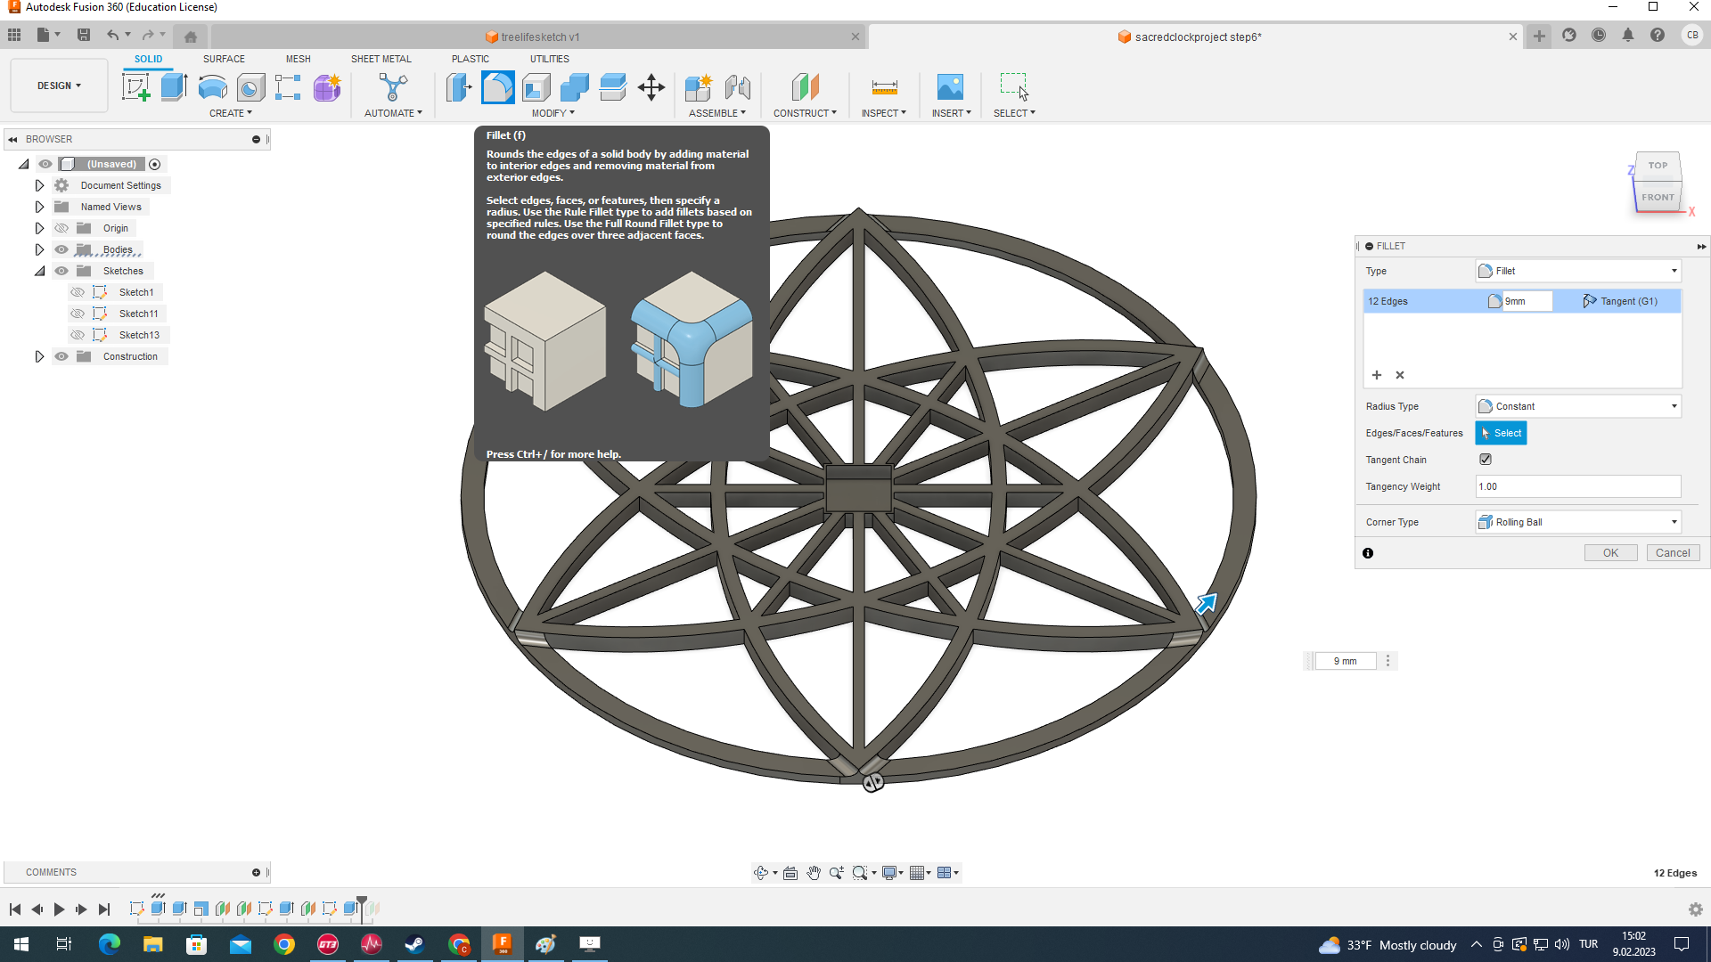This screenshot has height=962, width=1711.
Task: Open the Corner Type dropdown
Action: tap(1577, 522)
